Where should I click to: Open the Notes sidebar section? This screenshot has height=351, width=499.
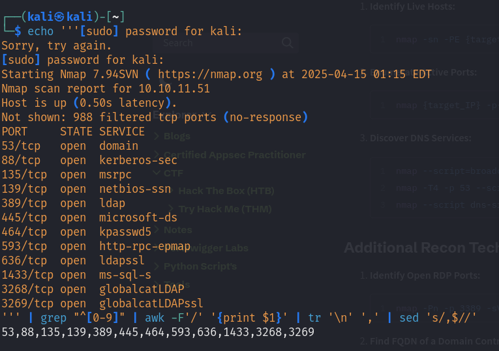click(x=177, y=230)
